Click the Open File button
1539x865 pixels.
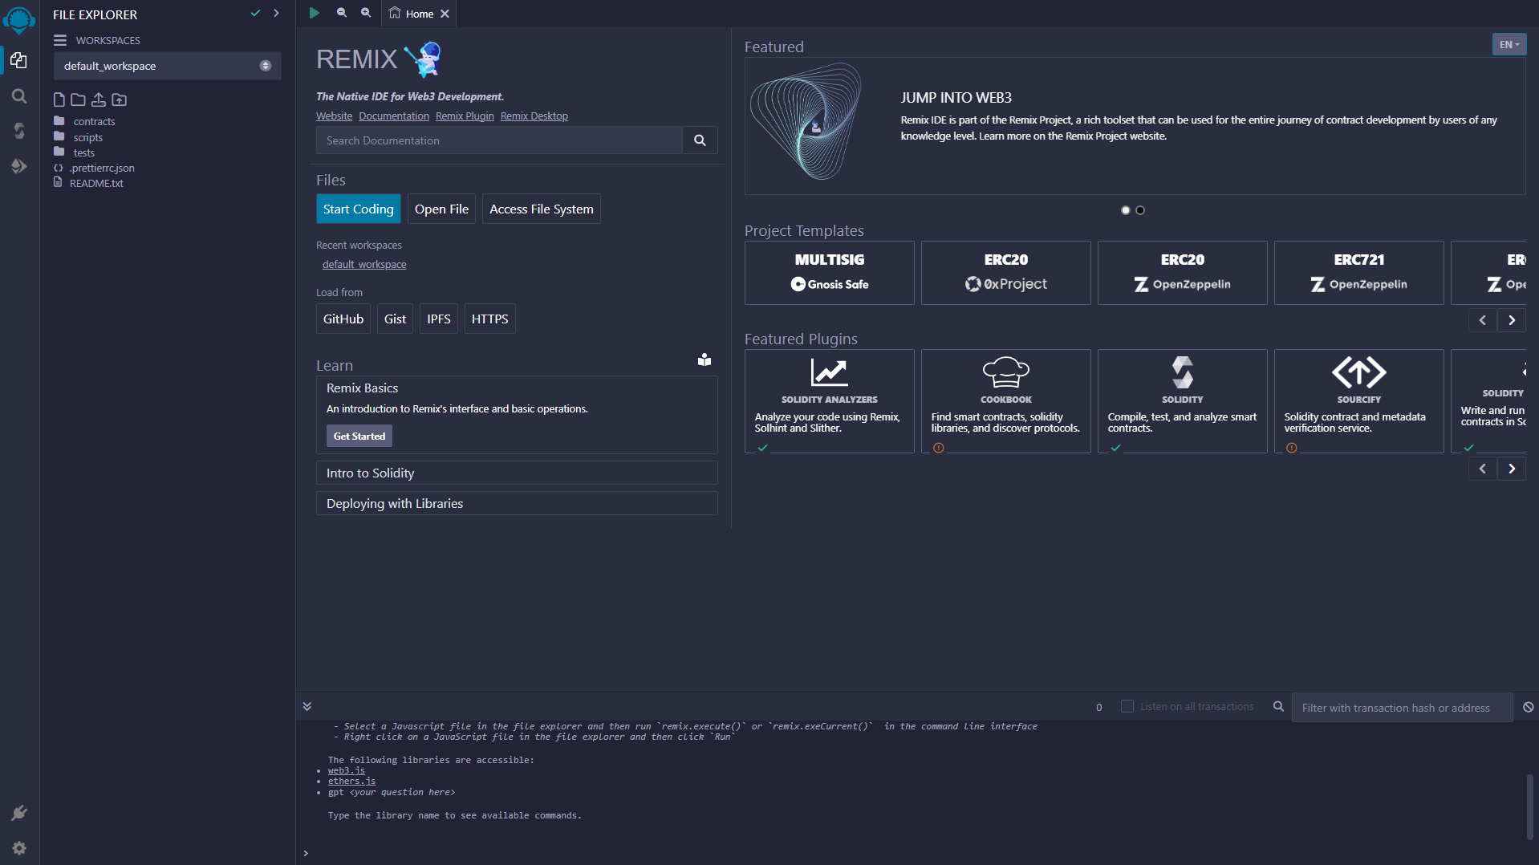coord(441,209)
